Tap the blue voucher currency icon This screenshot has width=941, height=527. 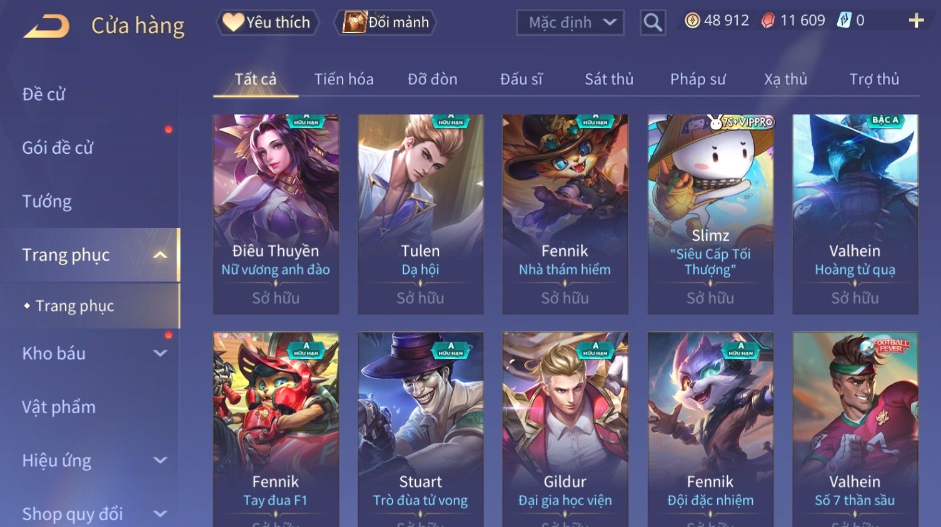pyautogui.click(x=844, y=21)
